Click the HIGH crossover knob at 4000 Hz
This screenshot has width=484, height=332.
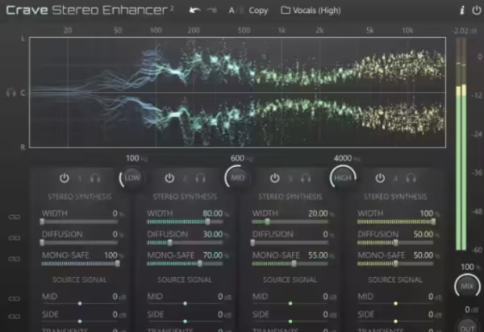pos(342,176)
